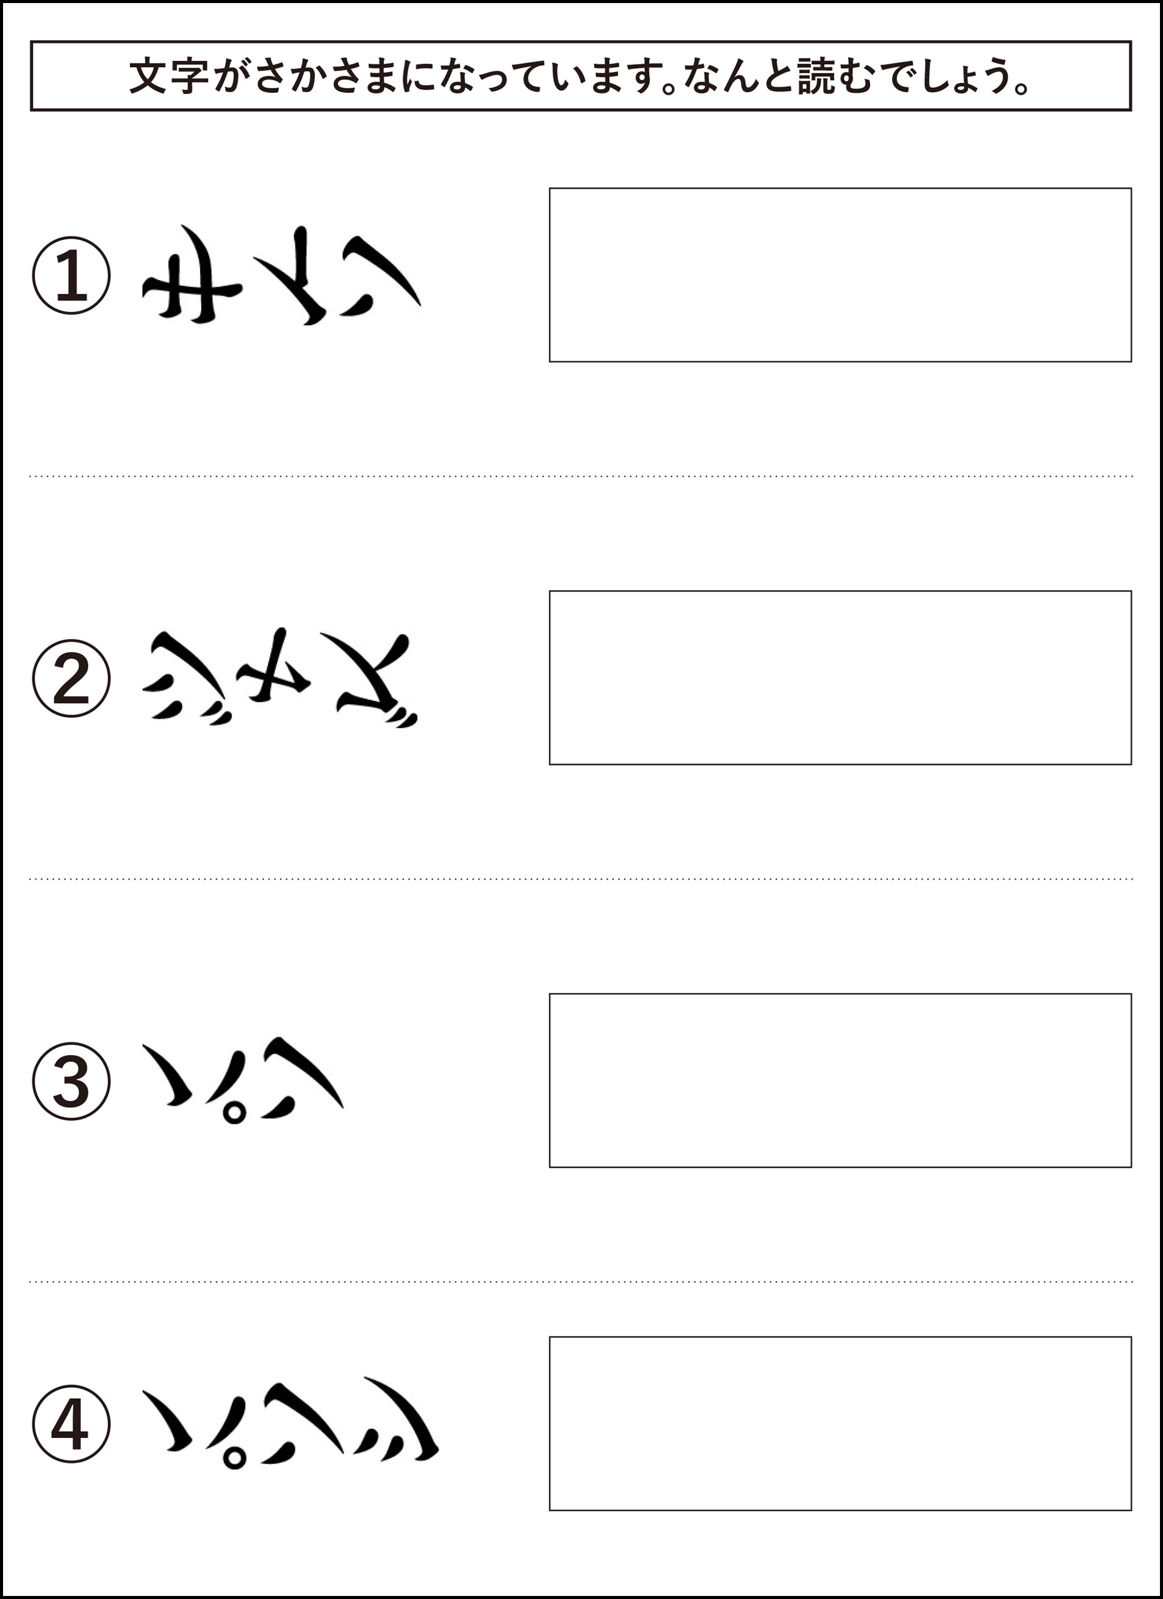Click the answer box for question 3
Screen dimensions: 1163x1599
[840, 1081]
